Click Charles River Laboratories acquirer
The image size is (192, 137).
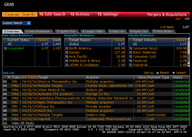(109, 86)
